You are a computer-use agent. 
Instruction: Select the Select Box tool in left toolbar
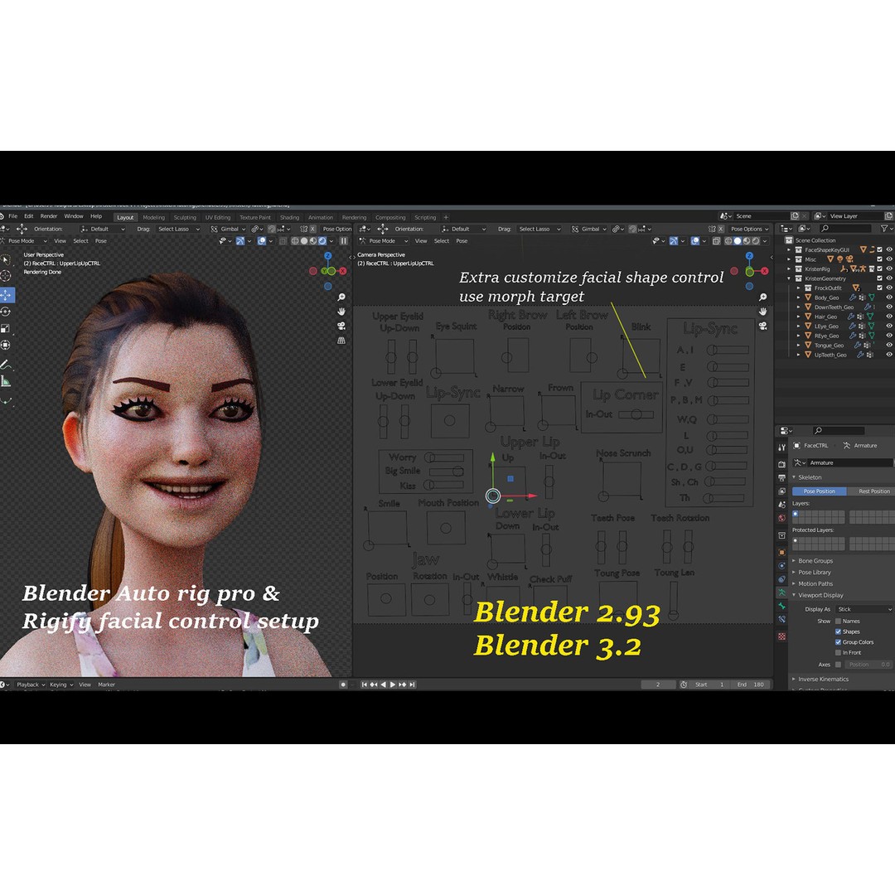point(7,259)
